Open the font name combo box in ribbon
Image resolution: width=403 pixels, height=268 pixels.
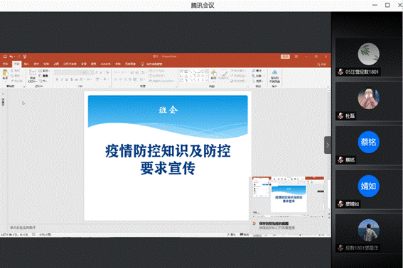click(74, 72)
